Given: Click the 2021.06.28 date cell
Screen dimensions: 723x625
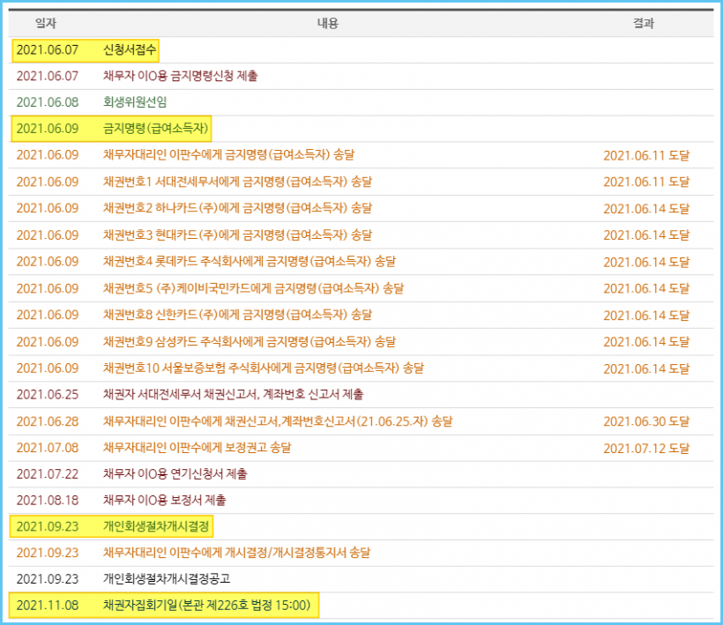Looking at the screenshot, I should tap(48, 421).
